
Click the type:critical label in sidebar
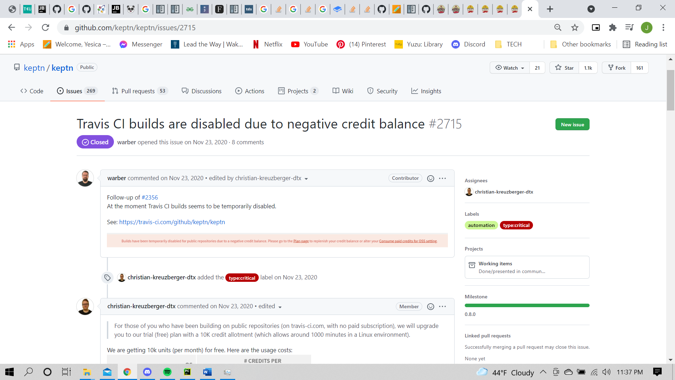(516, 225)
